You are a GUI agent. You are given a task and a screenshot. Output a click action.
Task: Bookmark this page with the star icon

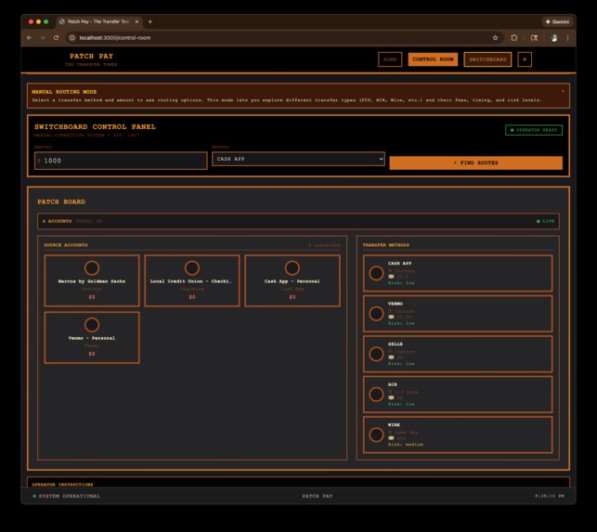click(495, 38)
